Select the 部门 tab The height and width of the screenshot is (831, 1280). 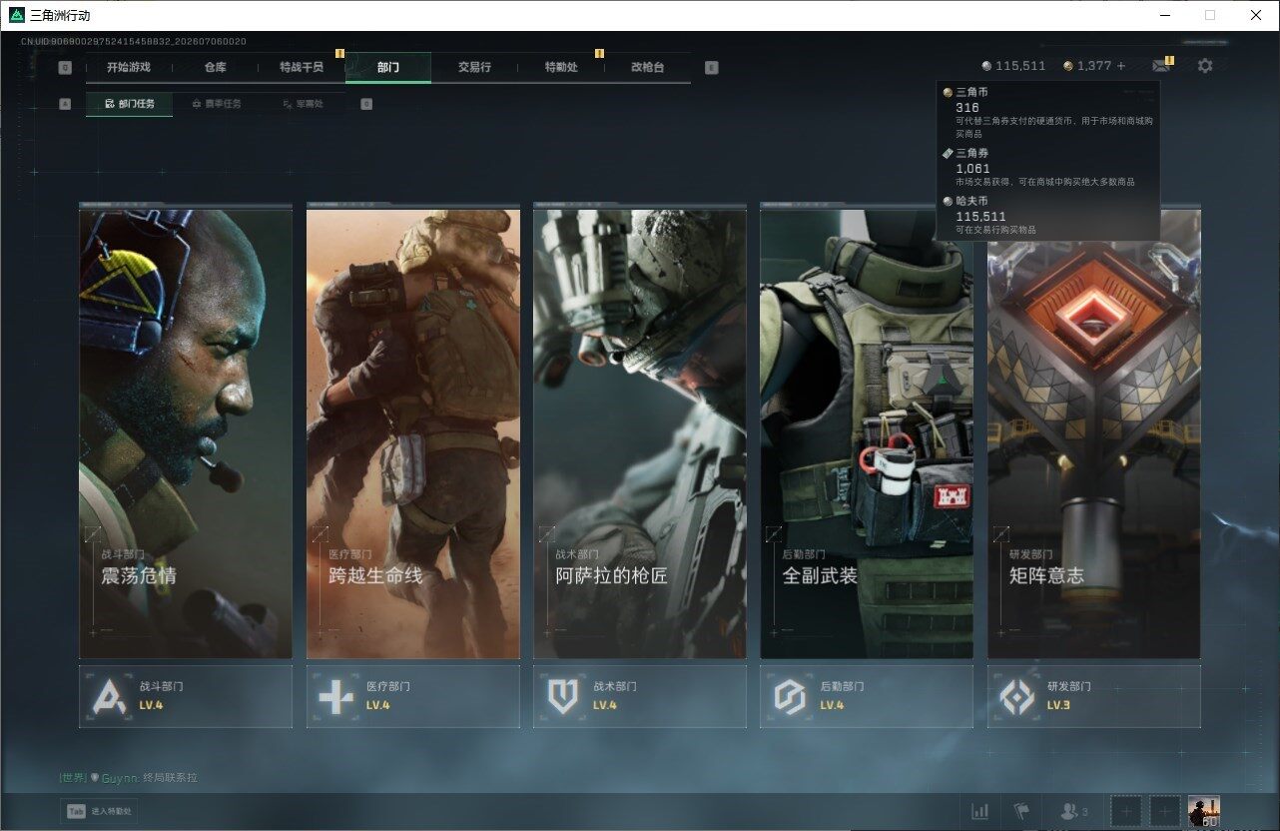388,68
